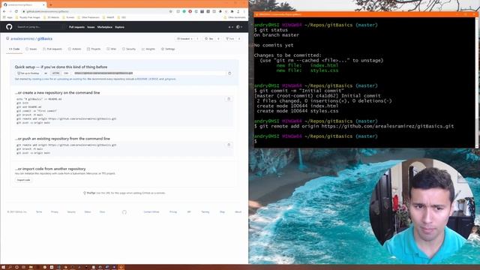Image resolution: width=480 pixels, height=270 pixels.
Task: Open gitBasics repository name link
Action: [x=45, y=39]
